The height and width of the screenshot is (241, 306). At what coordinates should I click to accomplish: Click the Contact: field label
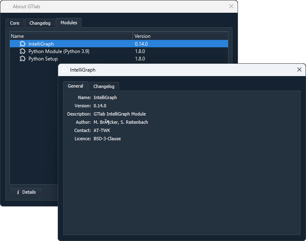(82, 130)
